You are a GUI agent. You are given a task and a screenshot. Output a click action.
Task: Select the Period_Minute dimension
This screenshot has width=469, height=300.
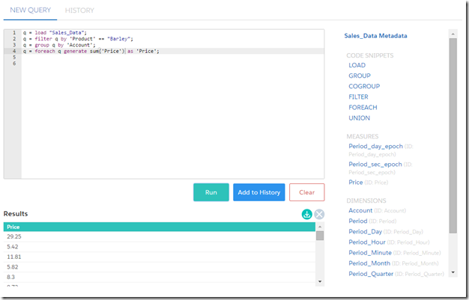tap(370, 252)
